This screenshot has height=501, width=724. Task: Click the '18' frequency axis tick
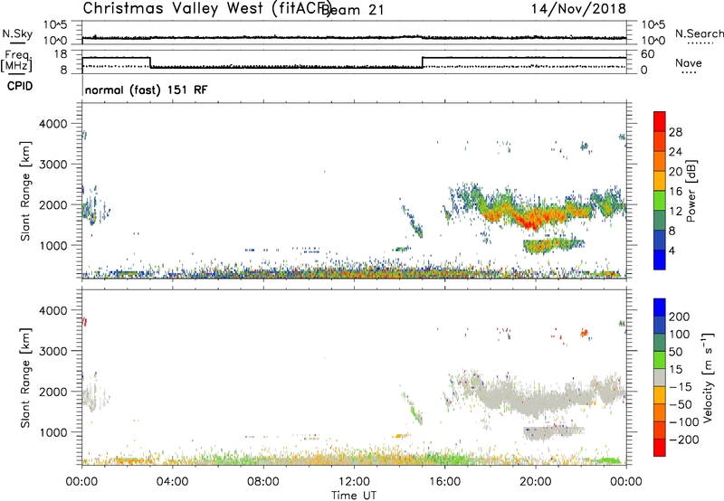tap(61, 54)
